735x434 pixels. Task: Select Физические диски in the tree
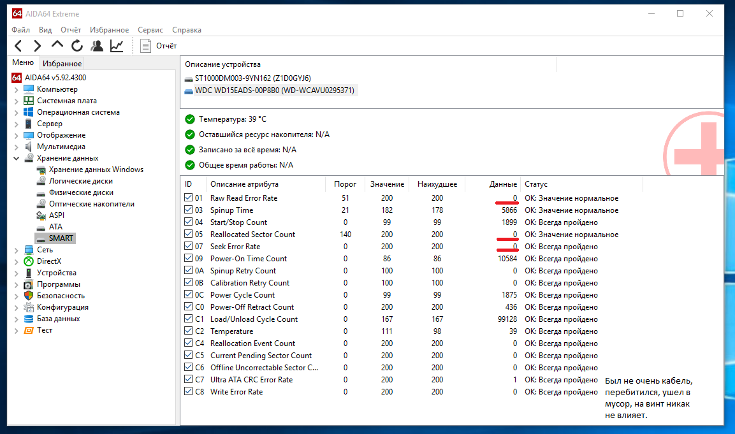(x=81, y=192)
